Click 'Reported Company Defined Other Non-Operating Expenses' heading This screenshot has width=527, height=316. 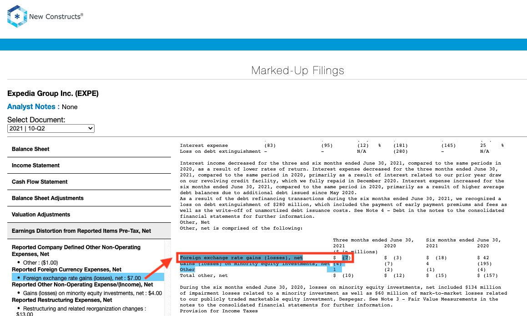click(76, 251)
